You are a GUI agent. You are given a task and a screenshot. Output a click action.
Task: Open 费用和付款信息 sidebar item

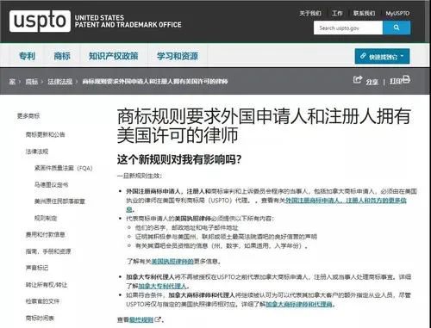(x=46, y=234)
